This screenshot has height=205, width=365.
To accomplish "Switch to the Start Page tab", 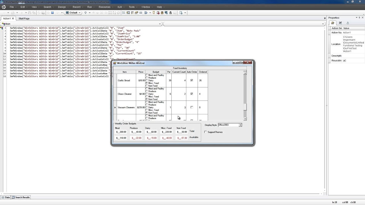I will point(24,19).
